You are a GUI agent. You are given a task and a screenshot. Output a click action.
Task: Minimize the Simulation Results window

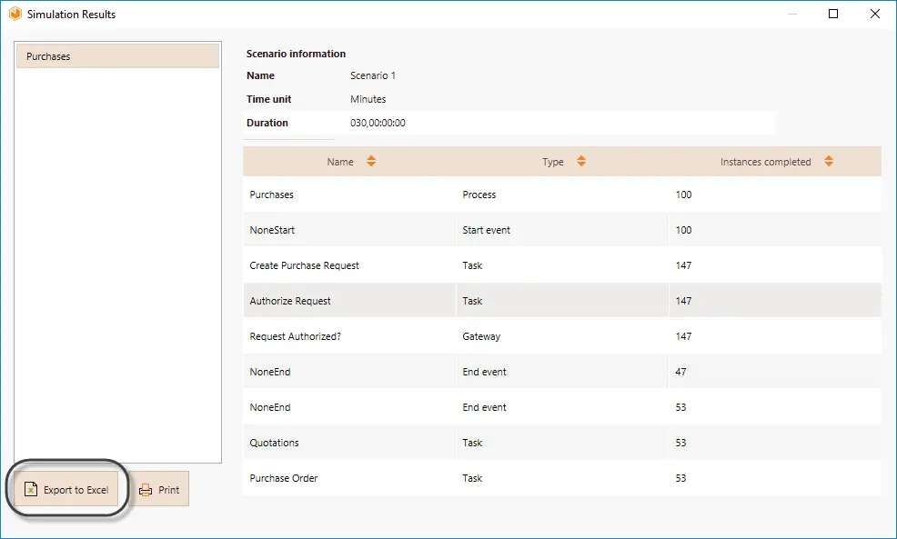pyautogui.click(x=792, y=14)
